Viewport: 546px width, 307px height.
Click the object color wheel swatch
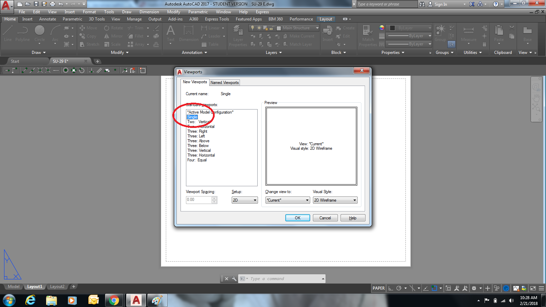tap(382, 28)
